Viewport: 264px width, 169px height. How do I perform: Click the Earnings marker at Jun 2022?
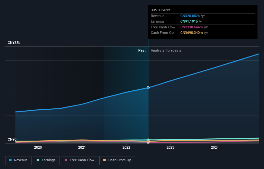[148, 140]
